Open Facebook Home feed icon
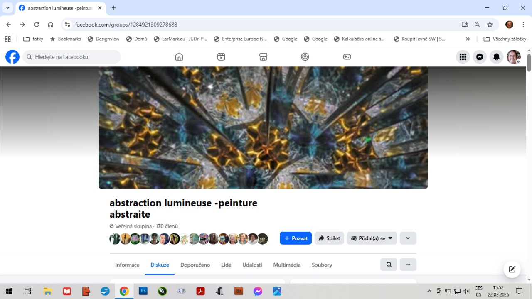Image resolution: width=532 pixels, height=299 pixels. coord(179,57)
